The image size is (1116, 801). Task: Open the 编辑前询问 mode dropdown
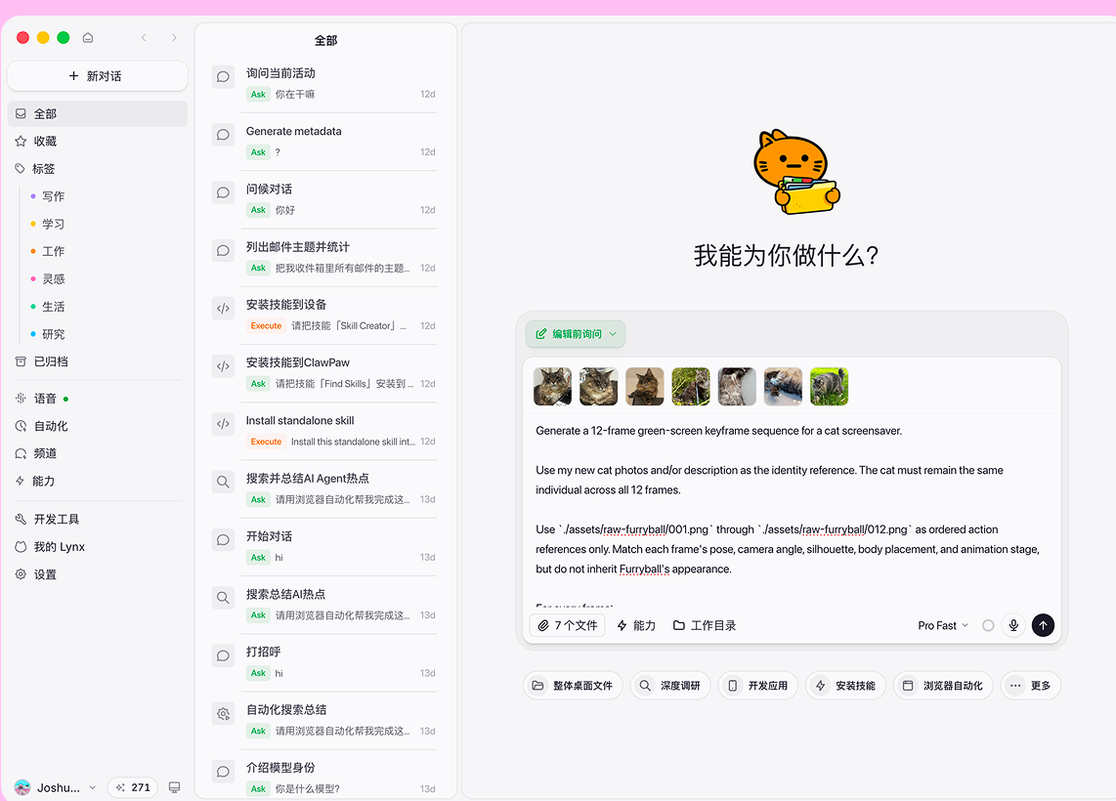(576, 334)
